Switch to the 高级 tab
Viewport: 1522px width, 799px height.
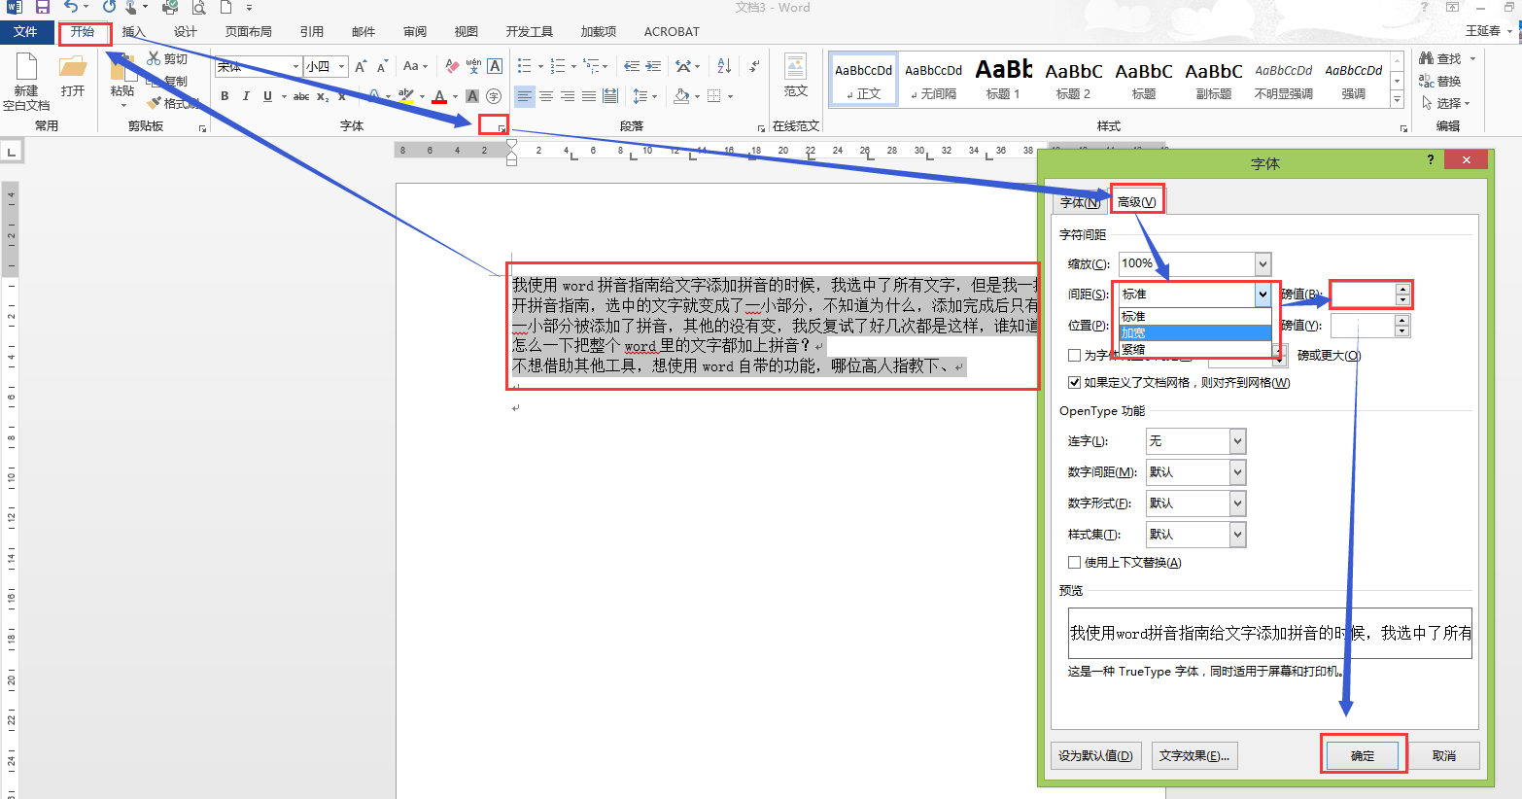pos(1136,202)
